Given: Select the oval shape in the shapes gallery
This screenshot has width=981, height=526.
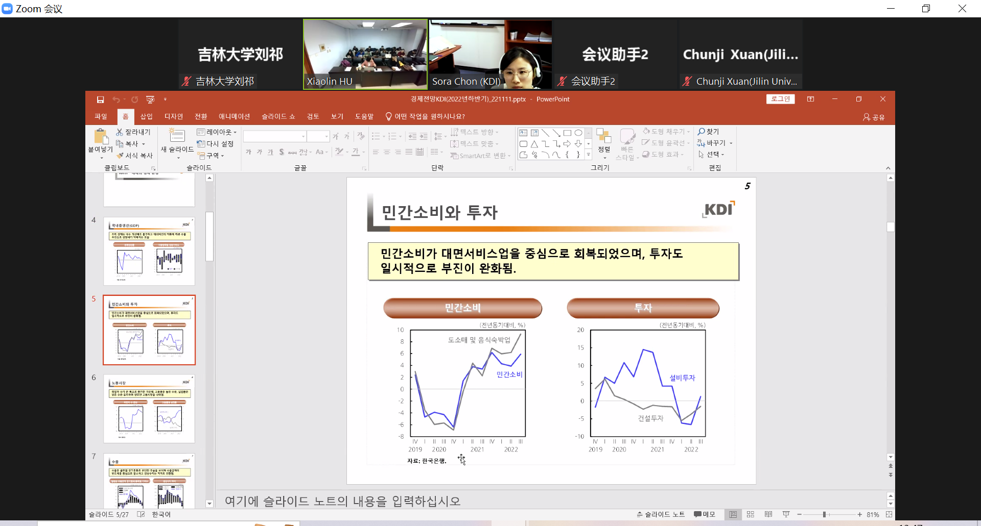Looking at the screenshot, I should pyautogui.click(x=578, y=133).
